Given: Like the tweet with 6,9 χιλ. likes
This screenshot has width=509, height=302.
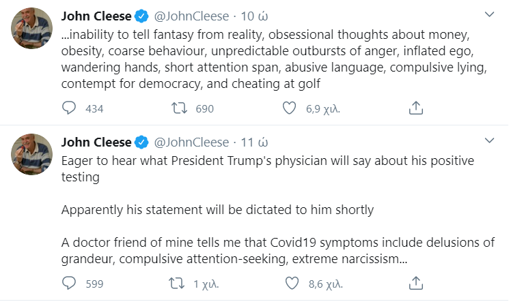Looking at the screenshot, I should pos(289,108).
